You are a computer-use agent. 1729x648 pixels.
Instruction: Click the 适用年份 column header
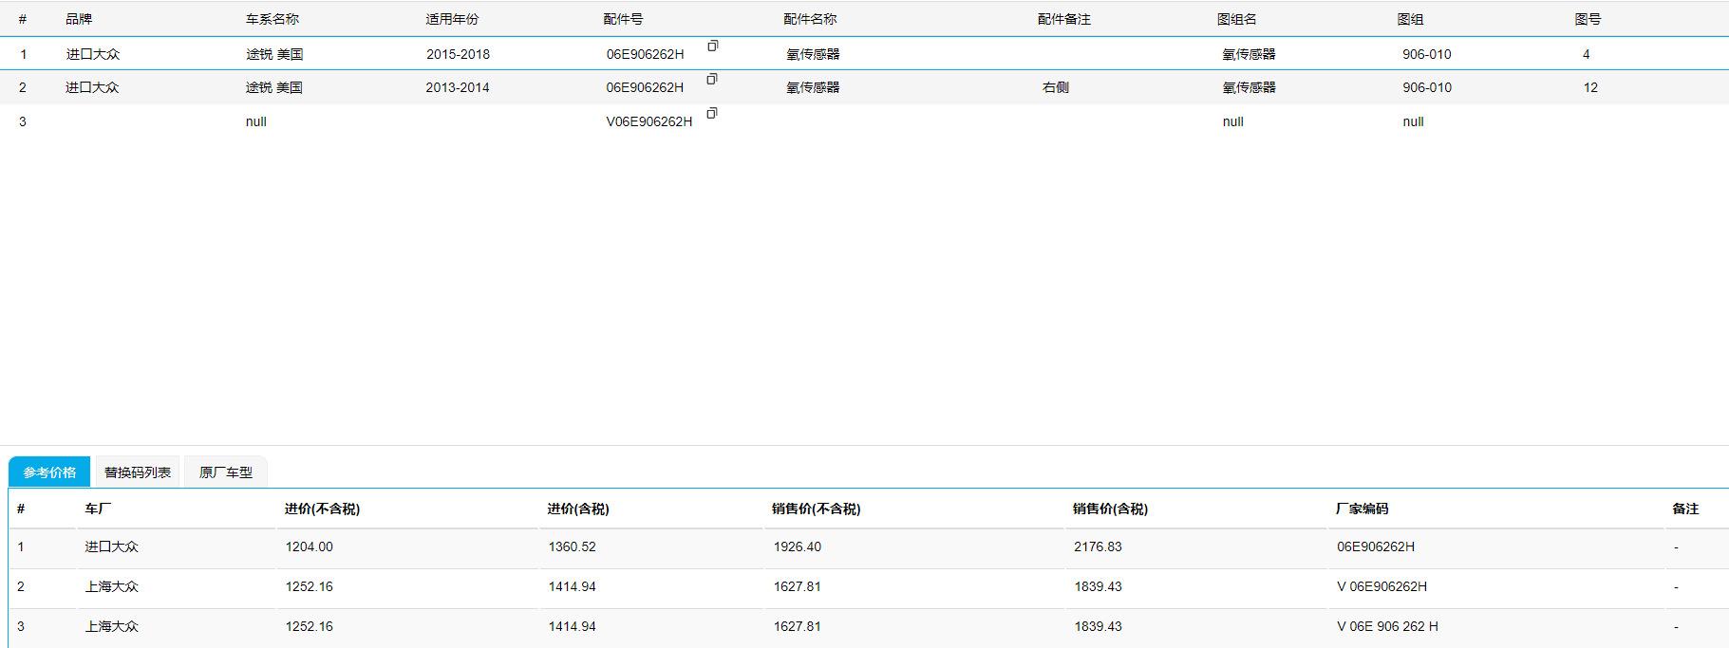(452, 19)
